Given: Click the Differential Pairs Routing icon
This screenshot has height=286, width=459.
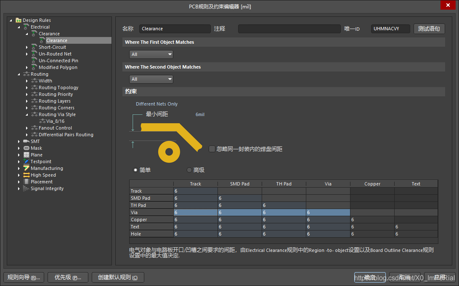Looking at the screenshot, I should pos(34,135).
